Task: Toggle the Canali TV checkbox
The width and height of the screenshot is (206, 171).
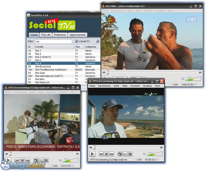Action: [76, 41]
